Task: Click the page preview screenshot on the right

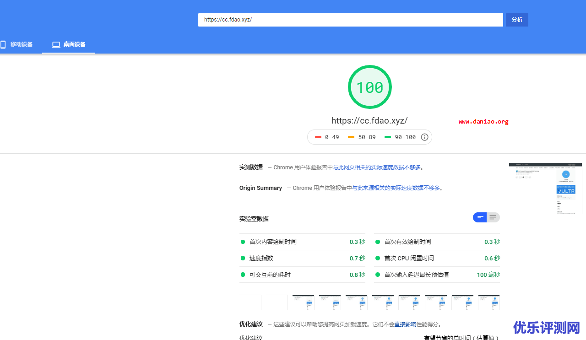Action: click(x=545, y=189)
